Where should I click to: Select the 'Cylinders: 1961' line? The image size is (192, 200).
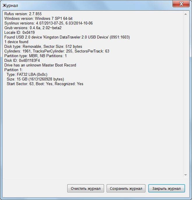[x=57, y=51]
